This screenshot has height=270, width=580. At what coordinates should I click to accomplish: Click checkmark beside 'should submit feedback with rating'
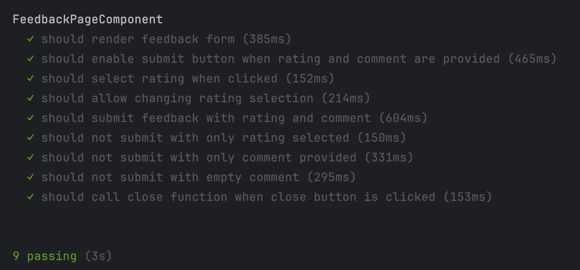click(x=30, y=118)
